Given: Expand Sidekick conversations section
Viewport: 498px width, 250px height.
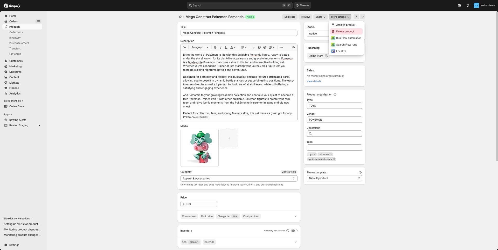Looking at the screenshot, I should pyautogui.click(x=18, y=219).
